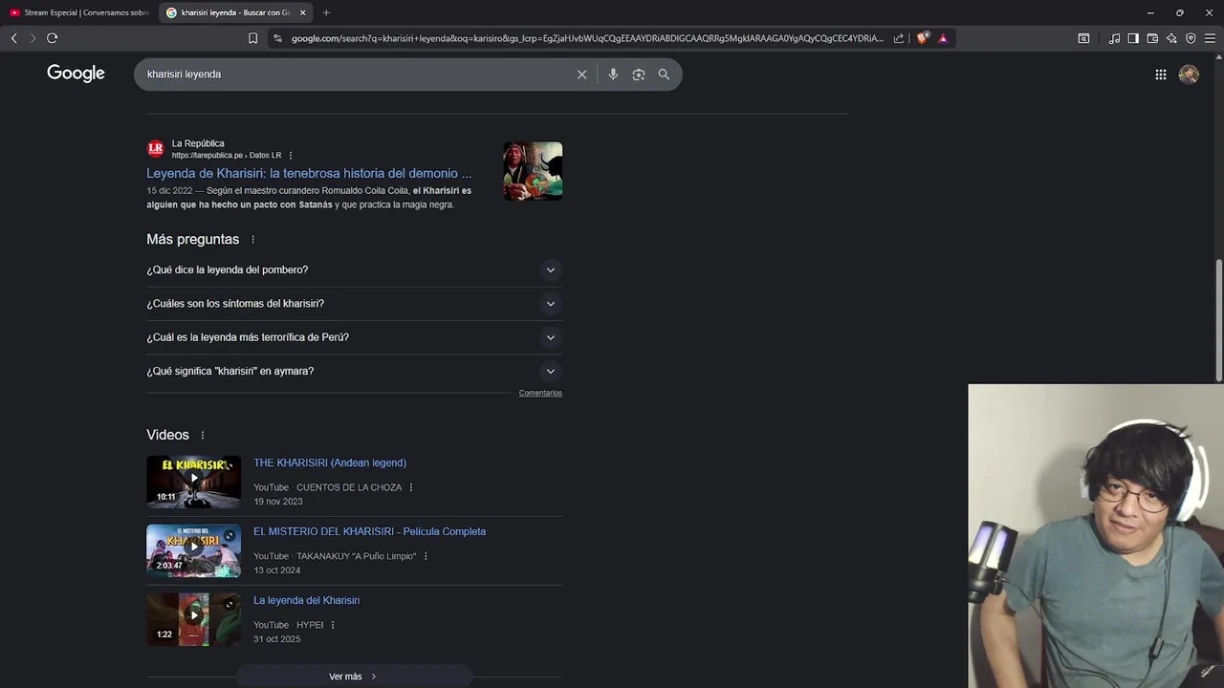This screenshot has width=1224, height=688.
Task: Click the browser forward arrow
Action: pos(33,38)
